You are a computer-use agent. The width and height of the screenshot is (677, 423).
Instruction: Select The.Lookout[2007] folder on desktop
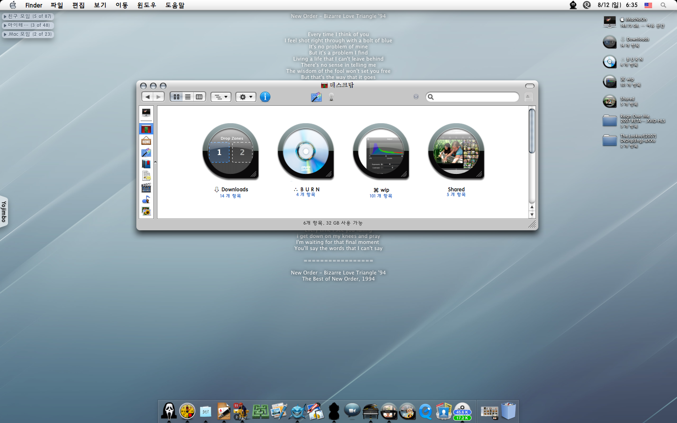click(x=610, y=141)
